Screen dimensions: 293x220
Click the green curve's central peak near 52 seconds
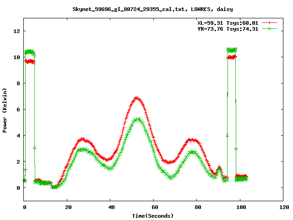coord(137,120)
